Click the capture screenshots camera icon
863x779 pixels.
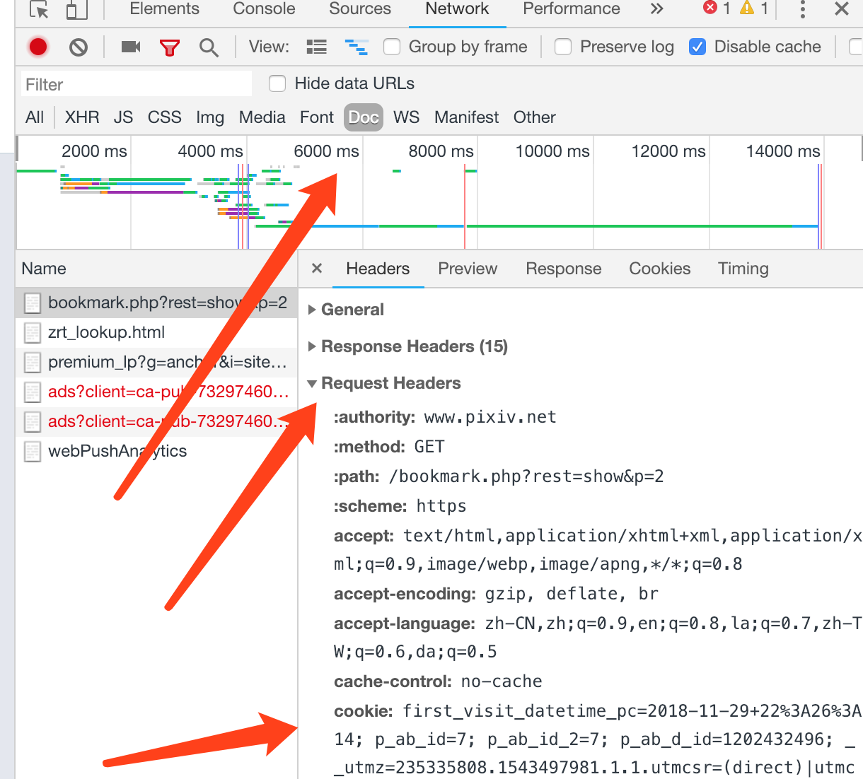(x=131, y=47)
